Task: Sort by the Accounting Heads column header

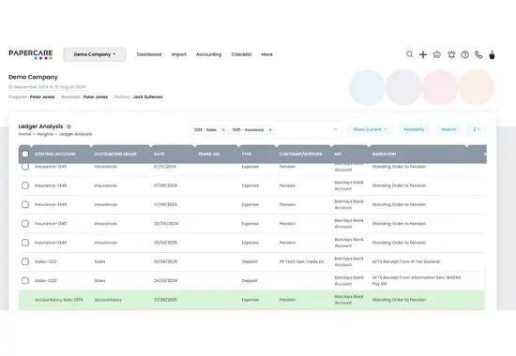Action: tap(115, 154)
